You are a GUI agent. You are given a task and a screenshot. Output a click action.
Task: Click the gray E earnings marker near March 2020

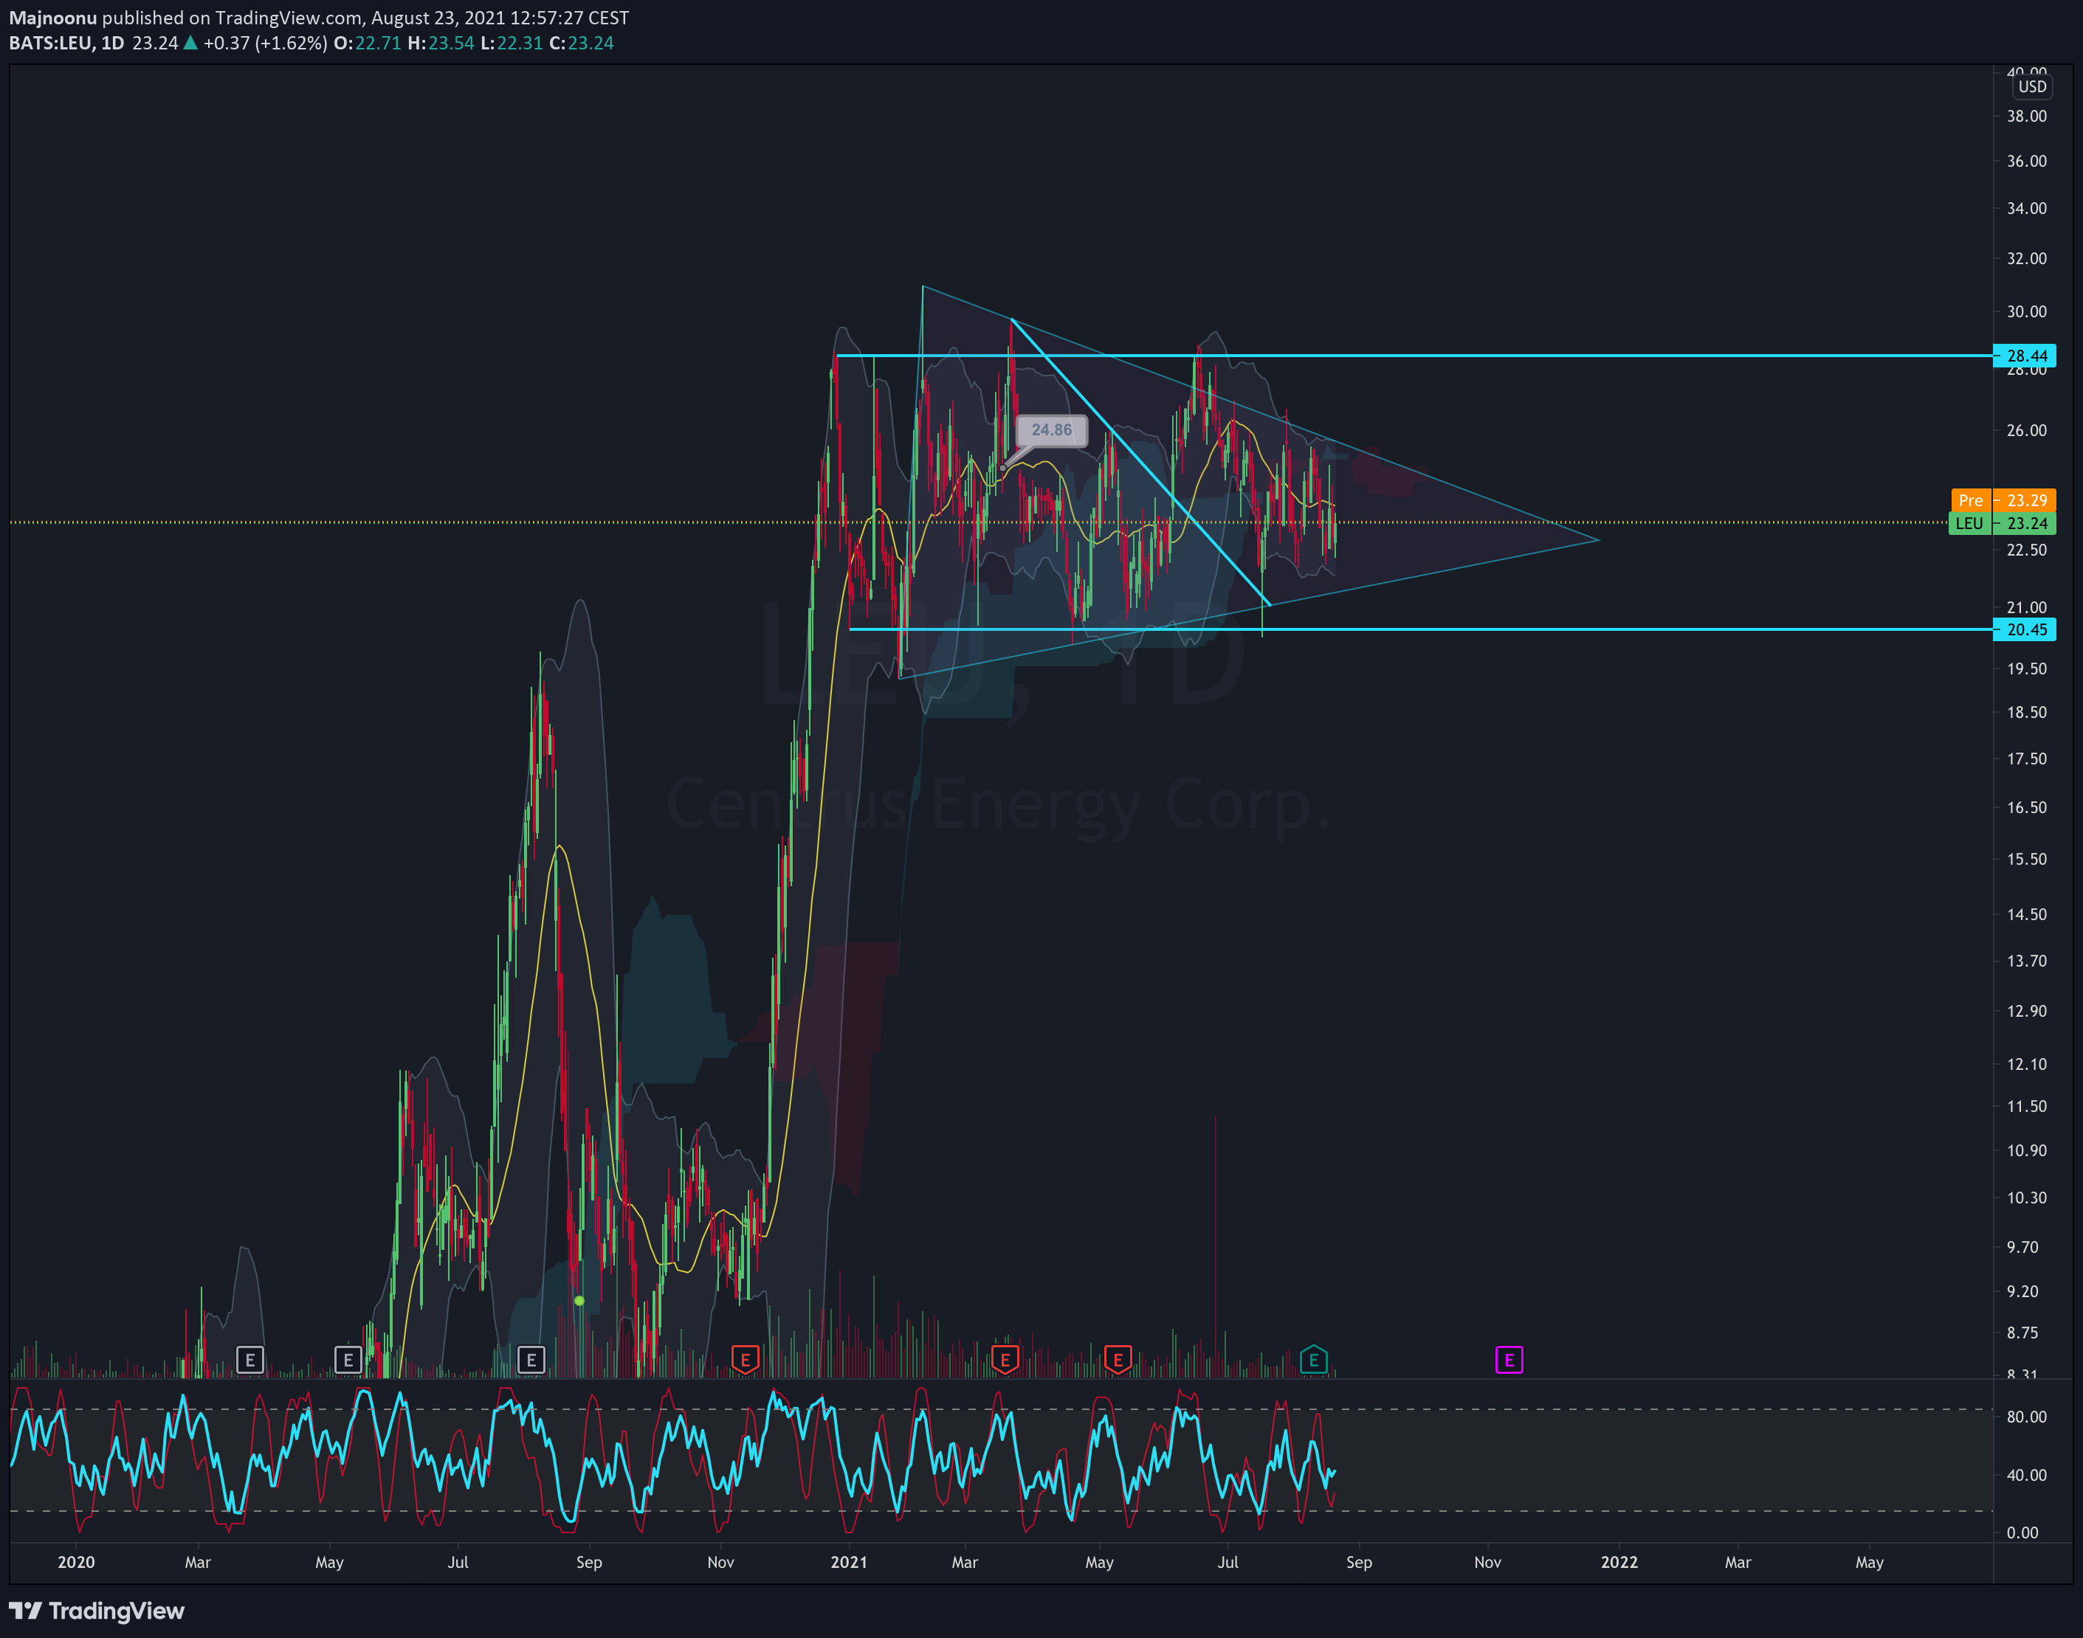(x=249, y=1359)
